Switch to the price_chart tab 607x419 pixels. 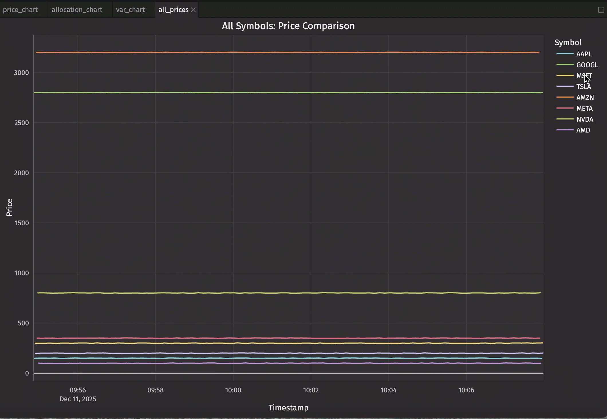click(x=20, y=10)
